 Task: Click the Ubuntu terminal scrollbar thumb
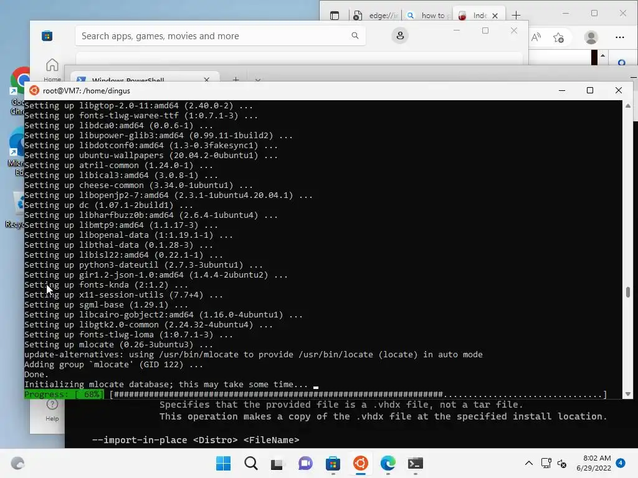[x=628, y=292]
